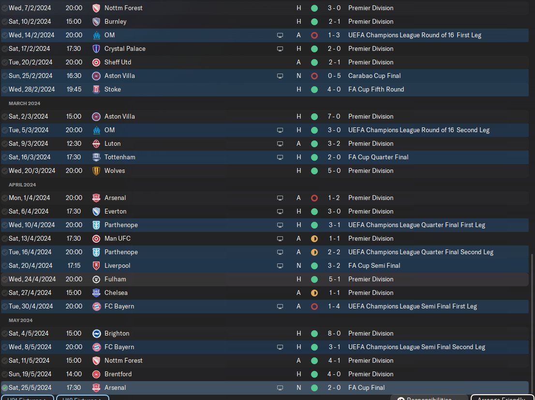Screen dimensions: 535x400
Task: Click the red loss indicator for Arsenal away match
Action: tap(314, 198)
